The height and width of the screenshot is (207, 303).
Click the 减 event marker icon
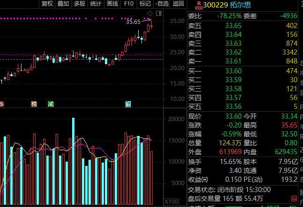(x=51, y=104)
